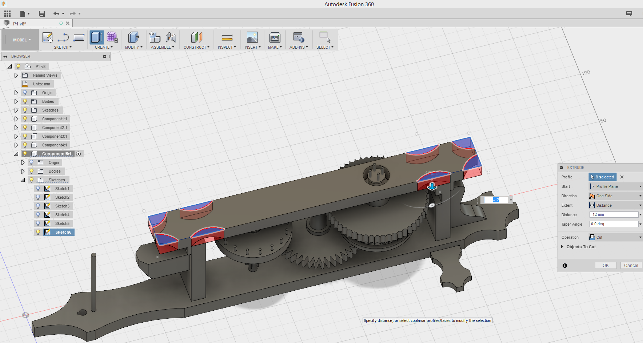Toggle visibility bulb of Sketch1
The height and width of the screenshot is (343, 643).
pos(38,189)
